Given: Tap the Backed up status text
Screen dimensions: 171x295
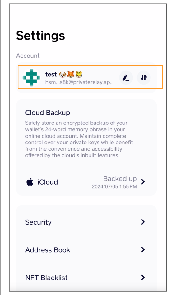Looking at the screenshot, I should [120, 179].
